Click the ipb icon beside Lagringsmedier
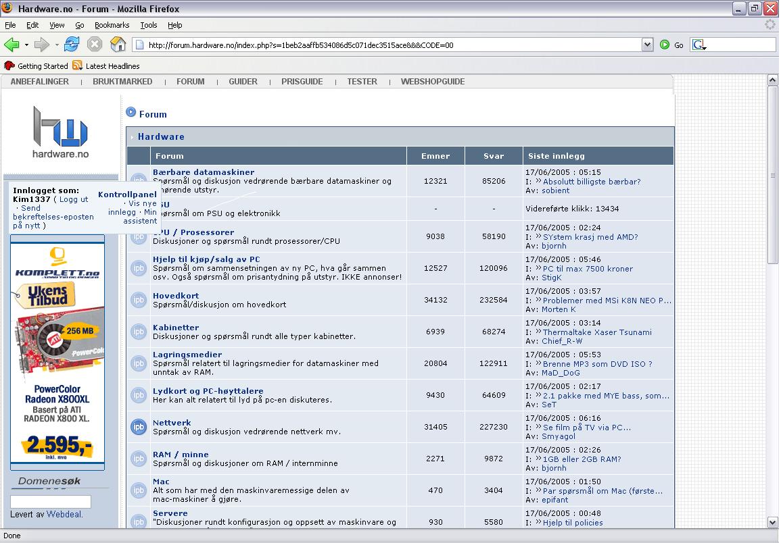The height and width of the screenshot is (543, 781). point(139,363)
